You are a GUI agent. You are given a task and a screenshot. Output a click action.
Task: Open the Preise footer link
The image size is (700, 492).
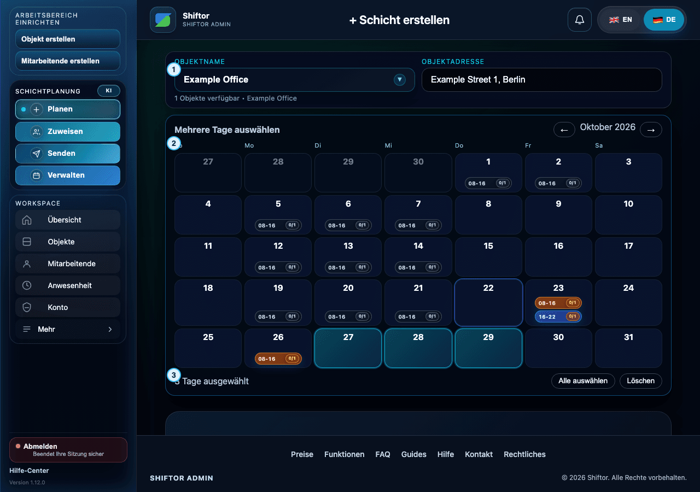point(302,454)
